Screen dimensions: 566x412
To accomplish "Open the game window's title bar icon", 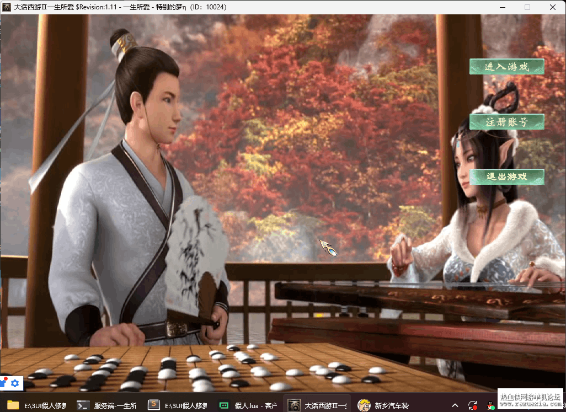I will 7,7.
